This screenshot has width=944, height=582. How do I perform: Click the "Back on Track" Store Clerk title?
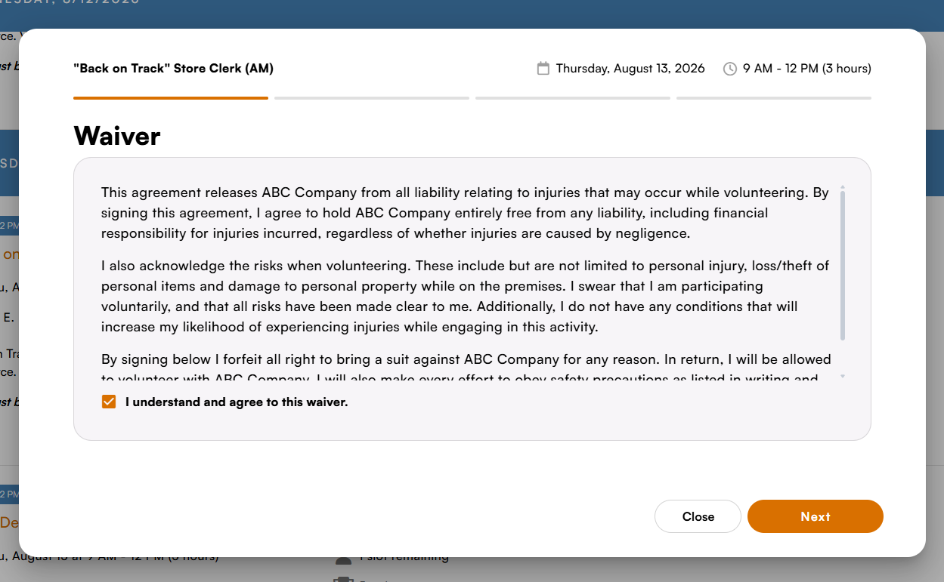174,69
